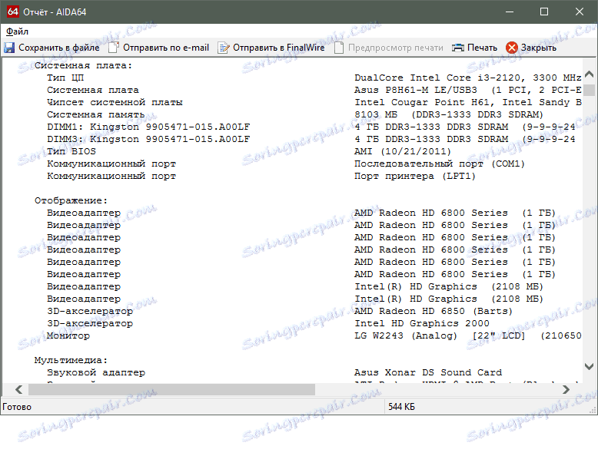The width and height of the screenshot is (598, 456).
Task: Click the Предпросмотр печати label
Action: tap(396, 48)
